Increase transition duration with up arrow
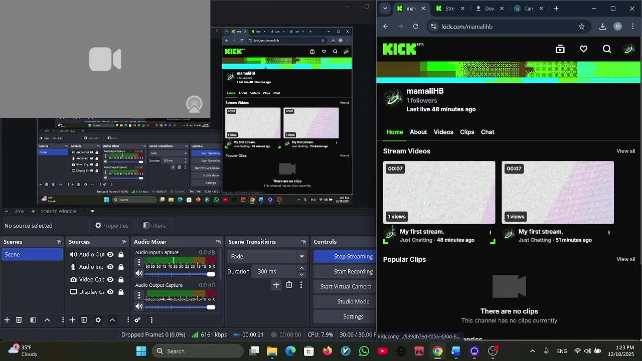The height and width of the screenshot is (361, 642). (x=301, y=268)
